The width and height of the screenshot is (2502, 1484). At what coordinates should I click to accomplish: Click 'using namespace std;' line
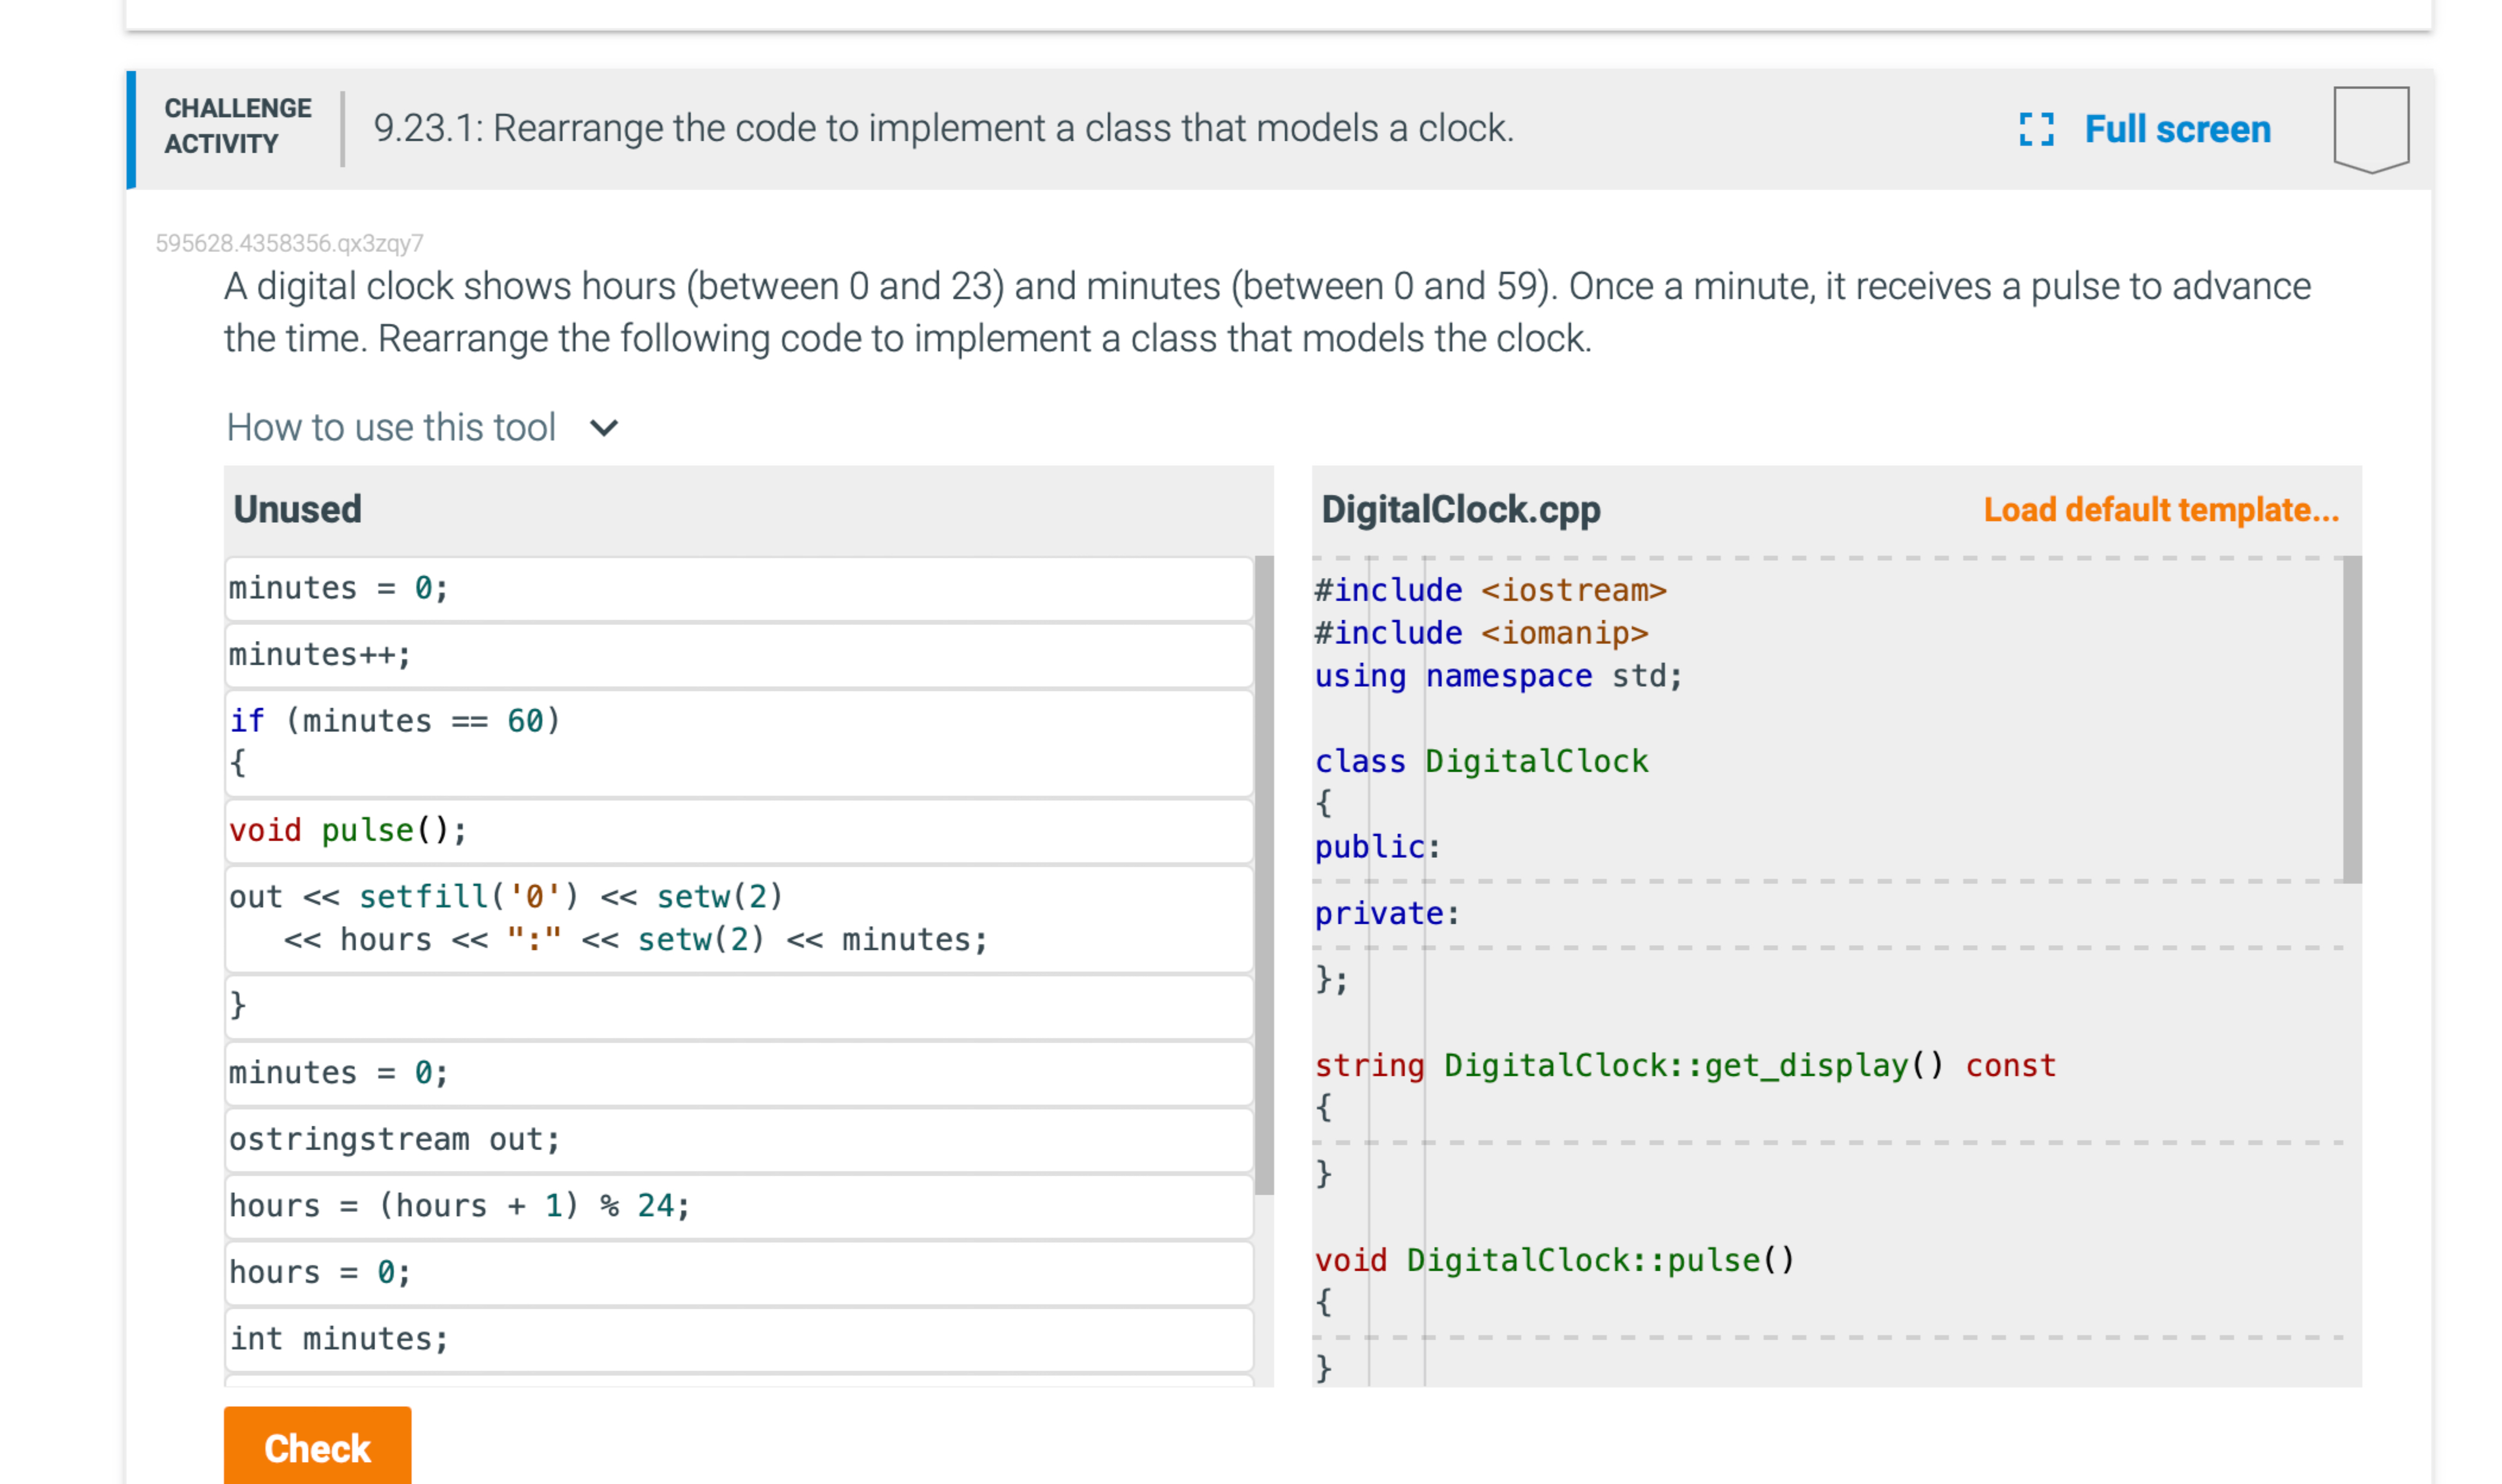[1498, 676]
